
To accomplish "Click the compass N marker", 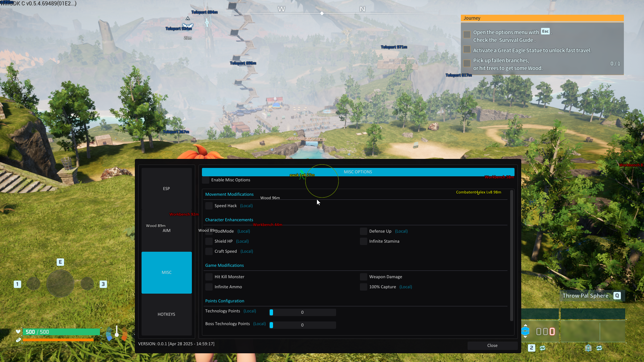I will click(362, 9).
